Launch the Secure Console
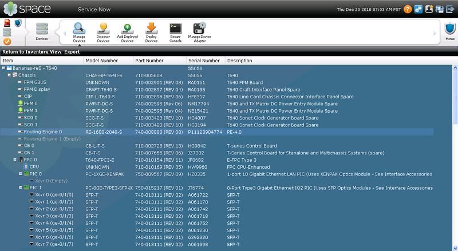Screen dimensions: 458x251 click(175, 30)
